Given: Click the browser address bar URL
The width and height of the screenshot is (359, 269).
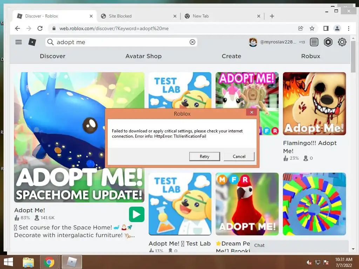Looking at the screenshot, I should click(114, 28).
